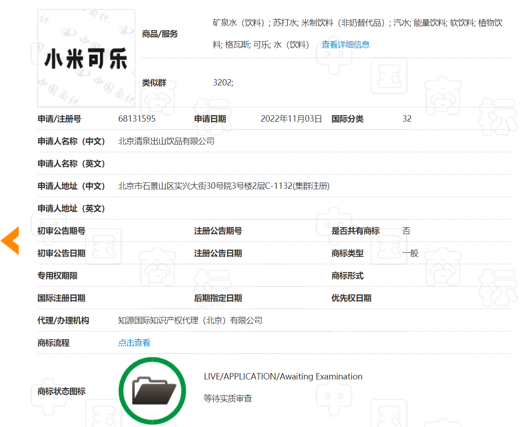
Task: Click applicant name 北京清泉出山饮品有限公司
Action: pos(166,141)
